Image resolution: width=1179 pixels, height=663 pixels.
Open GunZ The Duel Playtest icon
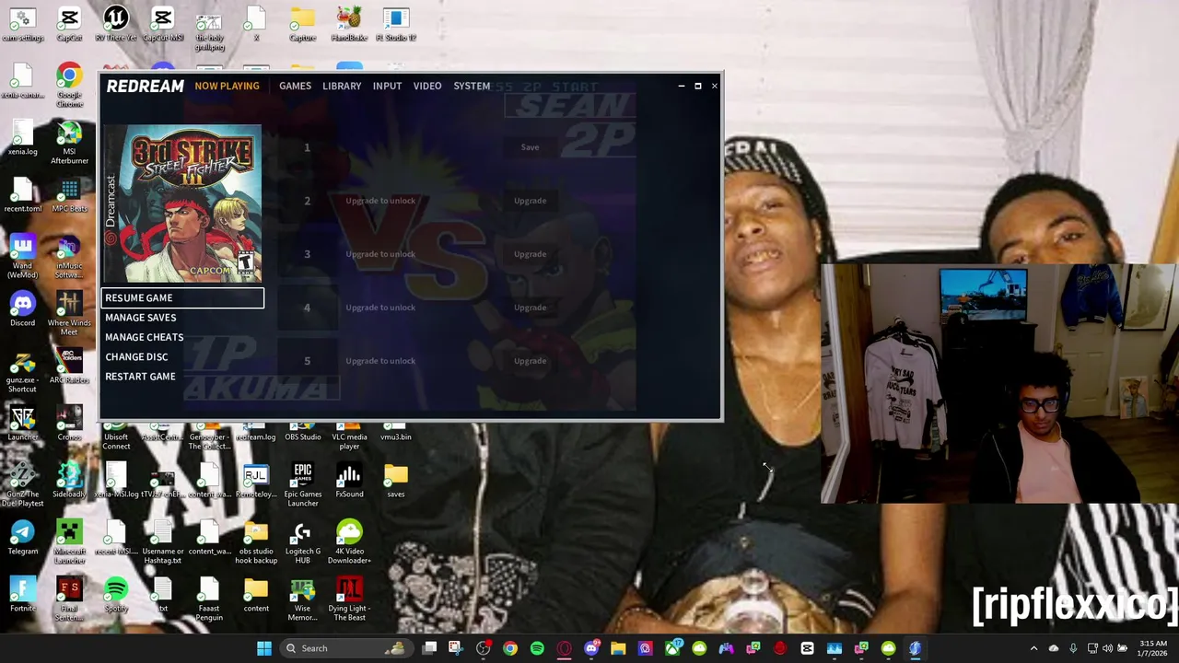click(22, 484)
